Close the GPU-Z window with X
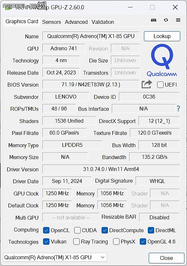This screenshot has height=266, width=187. tap(175, 7)
